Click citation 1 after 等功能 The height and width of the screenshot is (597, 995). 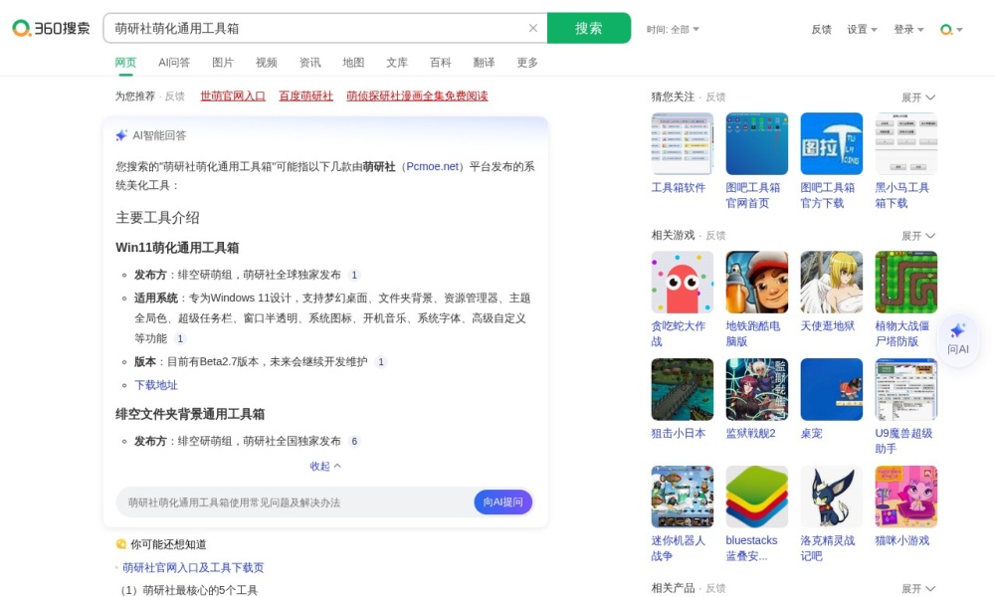pos(180,338)
